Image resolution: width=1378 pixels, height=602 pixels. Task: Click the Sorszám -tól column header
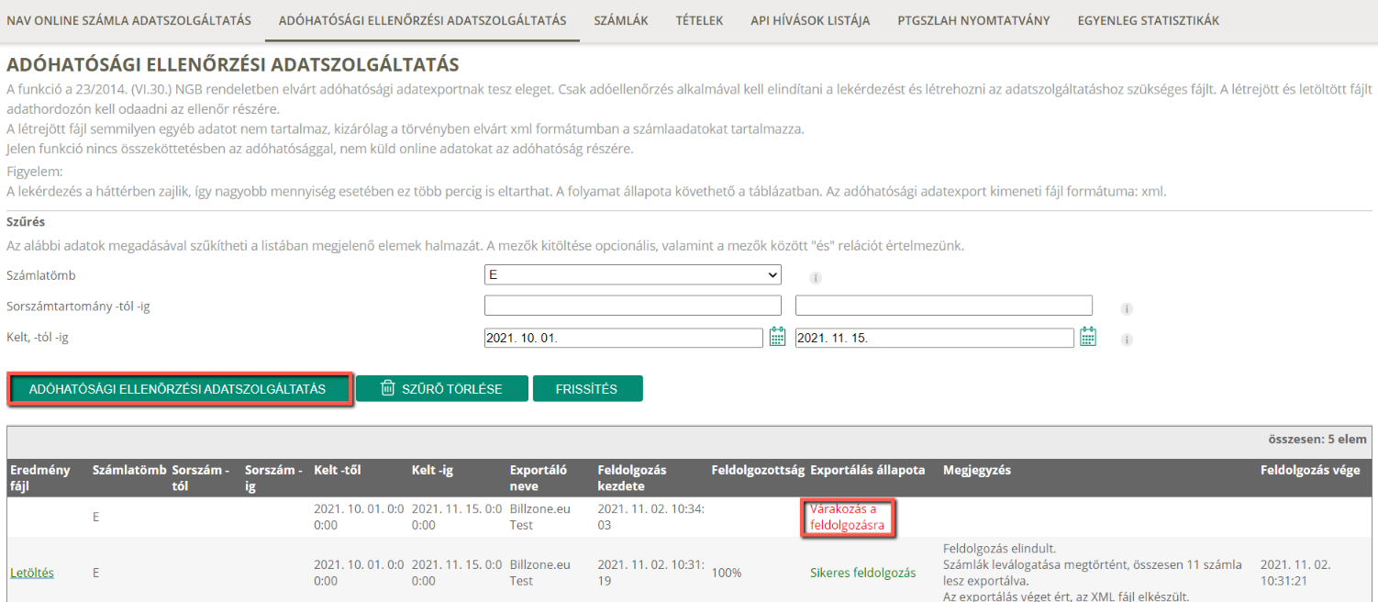[200, 478]
